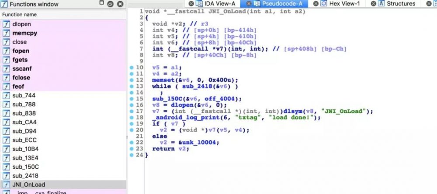The width and height of the screenshot is (437, 194).
Task: Select sub_744 in the functions list
Action: [63, 95]
